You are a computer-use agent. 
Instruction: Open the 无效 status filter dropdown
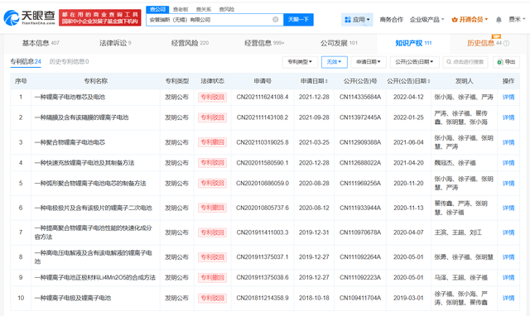335,62
